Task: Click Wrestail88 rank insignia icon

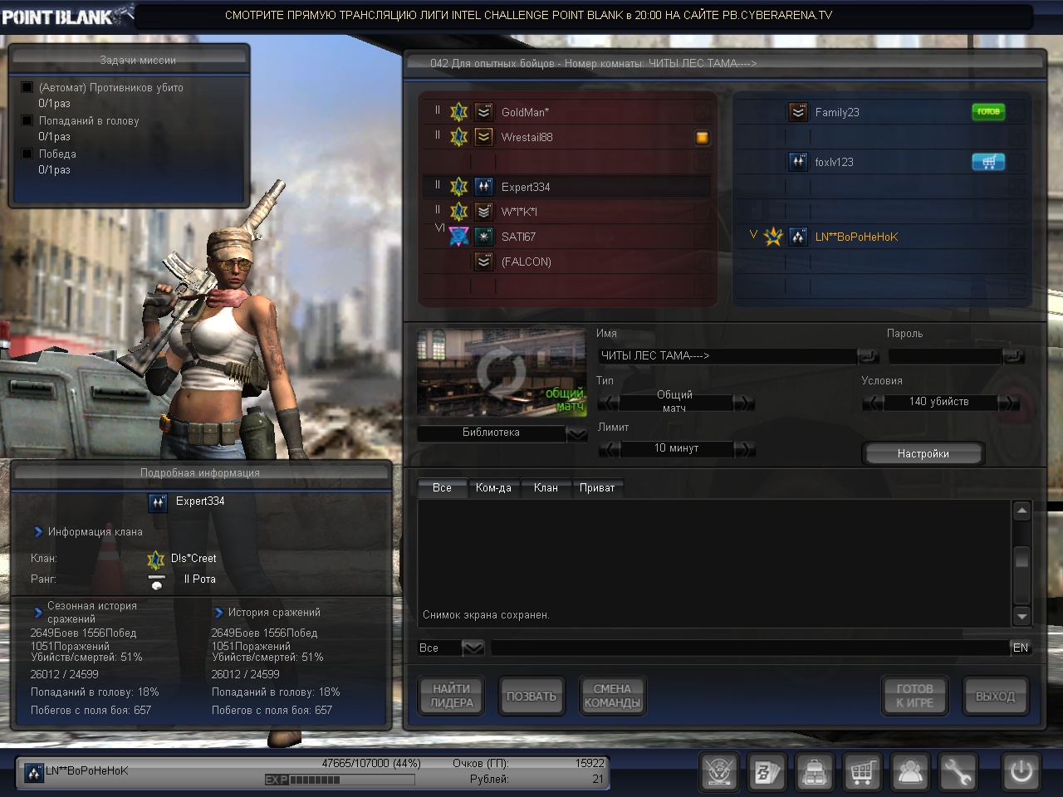Action: [483, 137]
